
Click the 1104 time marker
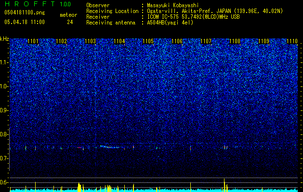(x=119, y=41)
